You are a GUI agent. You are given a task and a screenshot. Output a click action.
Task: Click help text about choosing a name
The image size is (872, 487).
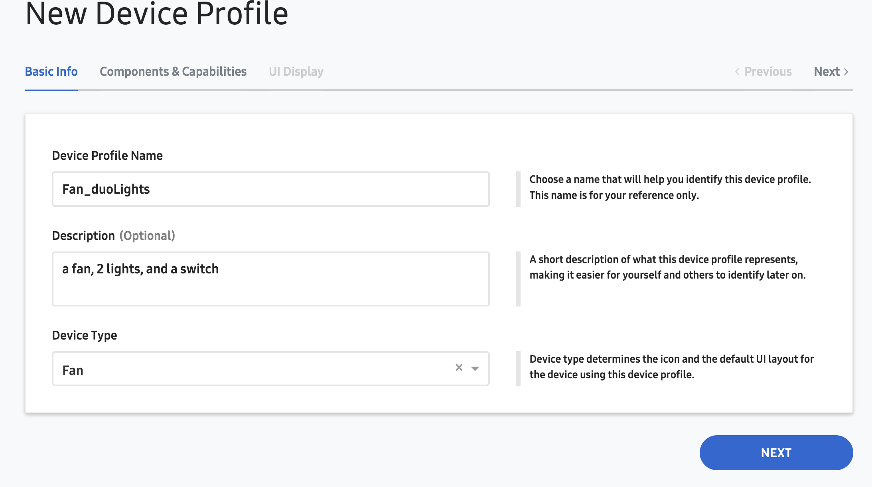(670, 187)
